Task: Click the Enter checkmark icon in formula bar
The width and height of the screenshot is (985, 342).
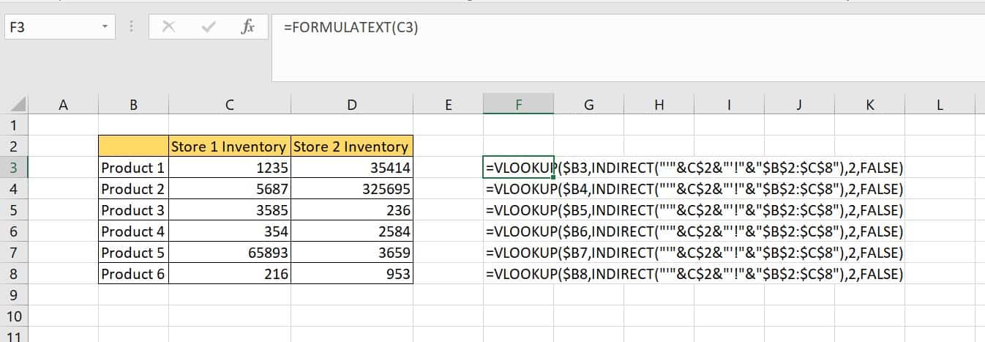Action: [209, 28]
